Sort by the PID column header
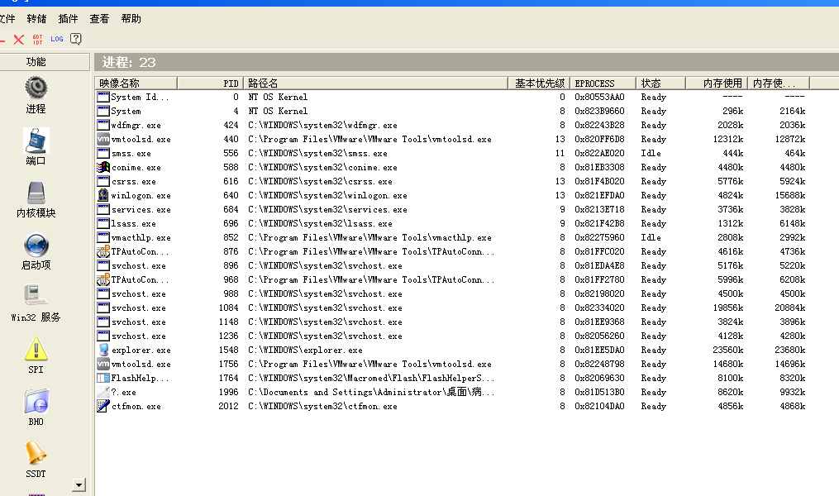This screenshot has height=496, width=839. tap(210, 83)
